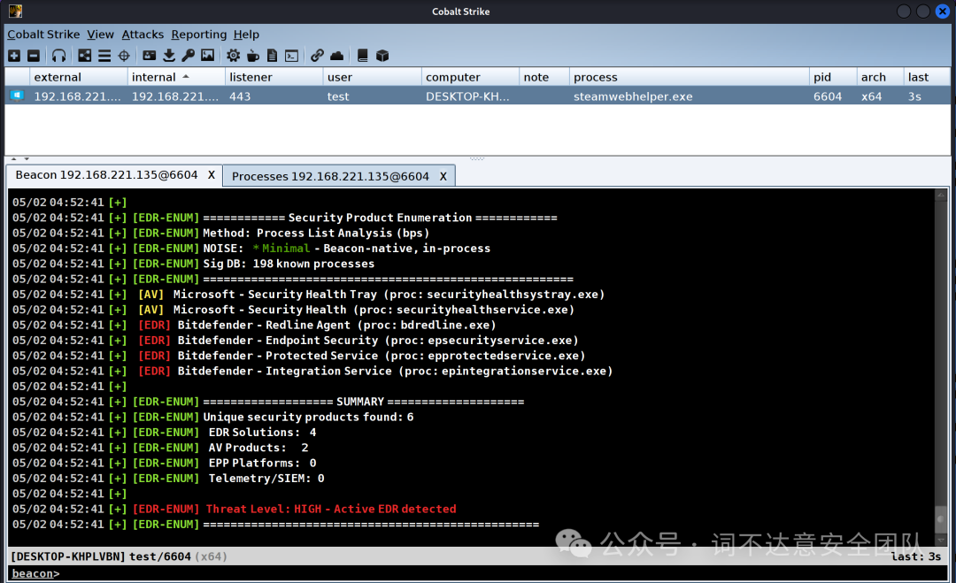Open the Reporting menu
The width and height of the screenshot is (956, 583).
[199, 35]
